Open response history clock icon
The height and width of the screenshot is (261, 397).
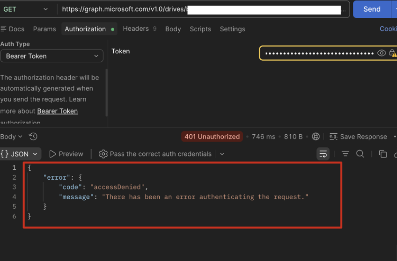coord(33,137)
